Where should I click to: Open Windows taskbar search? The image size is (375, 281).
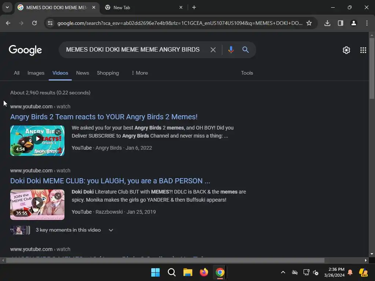coord(171,272)
